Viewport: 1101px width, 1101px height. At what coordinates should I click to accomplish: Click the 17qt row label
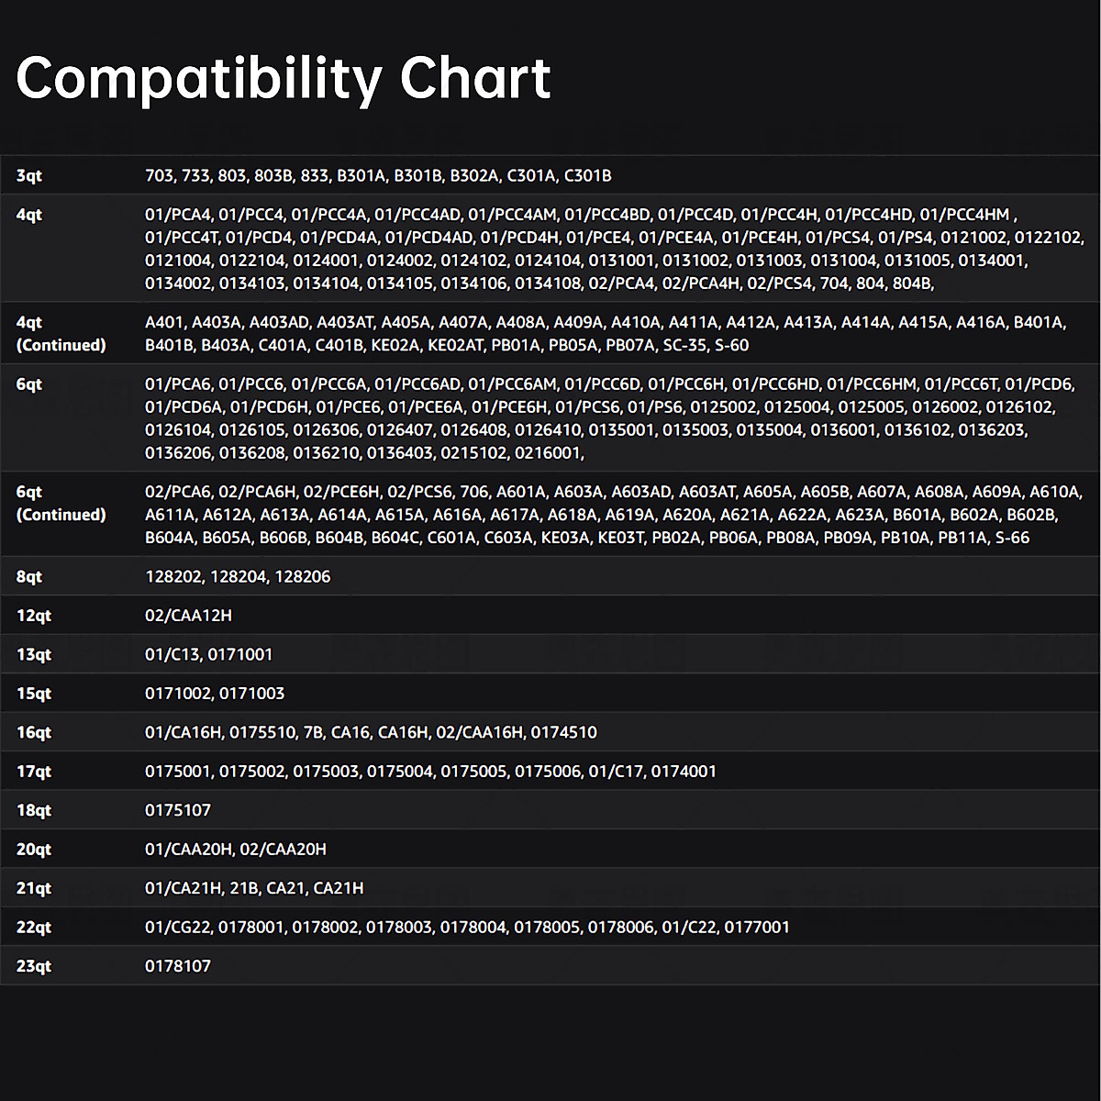pyautogui.click(x=34, y=772)
